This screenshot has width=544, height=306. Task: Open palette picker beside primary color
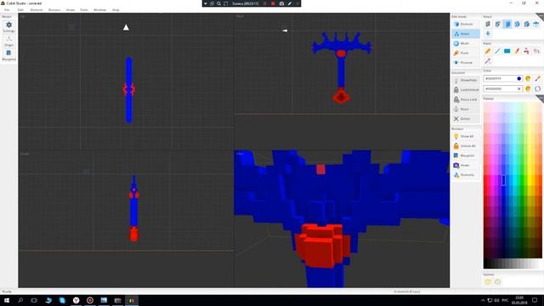pos(528,79)
